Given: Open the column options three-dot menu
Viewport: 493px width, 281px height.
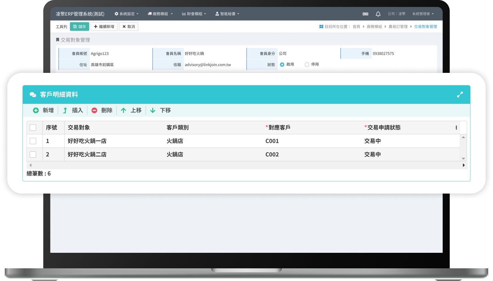Looking at the screenshot, I should 456,127.
